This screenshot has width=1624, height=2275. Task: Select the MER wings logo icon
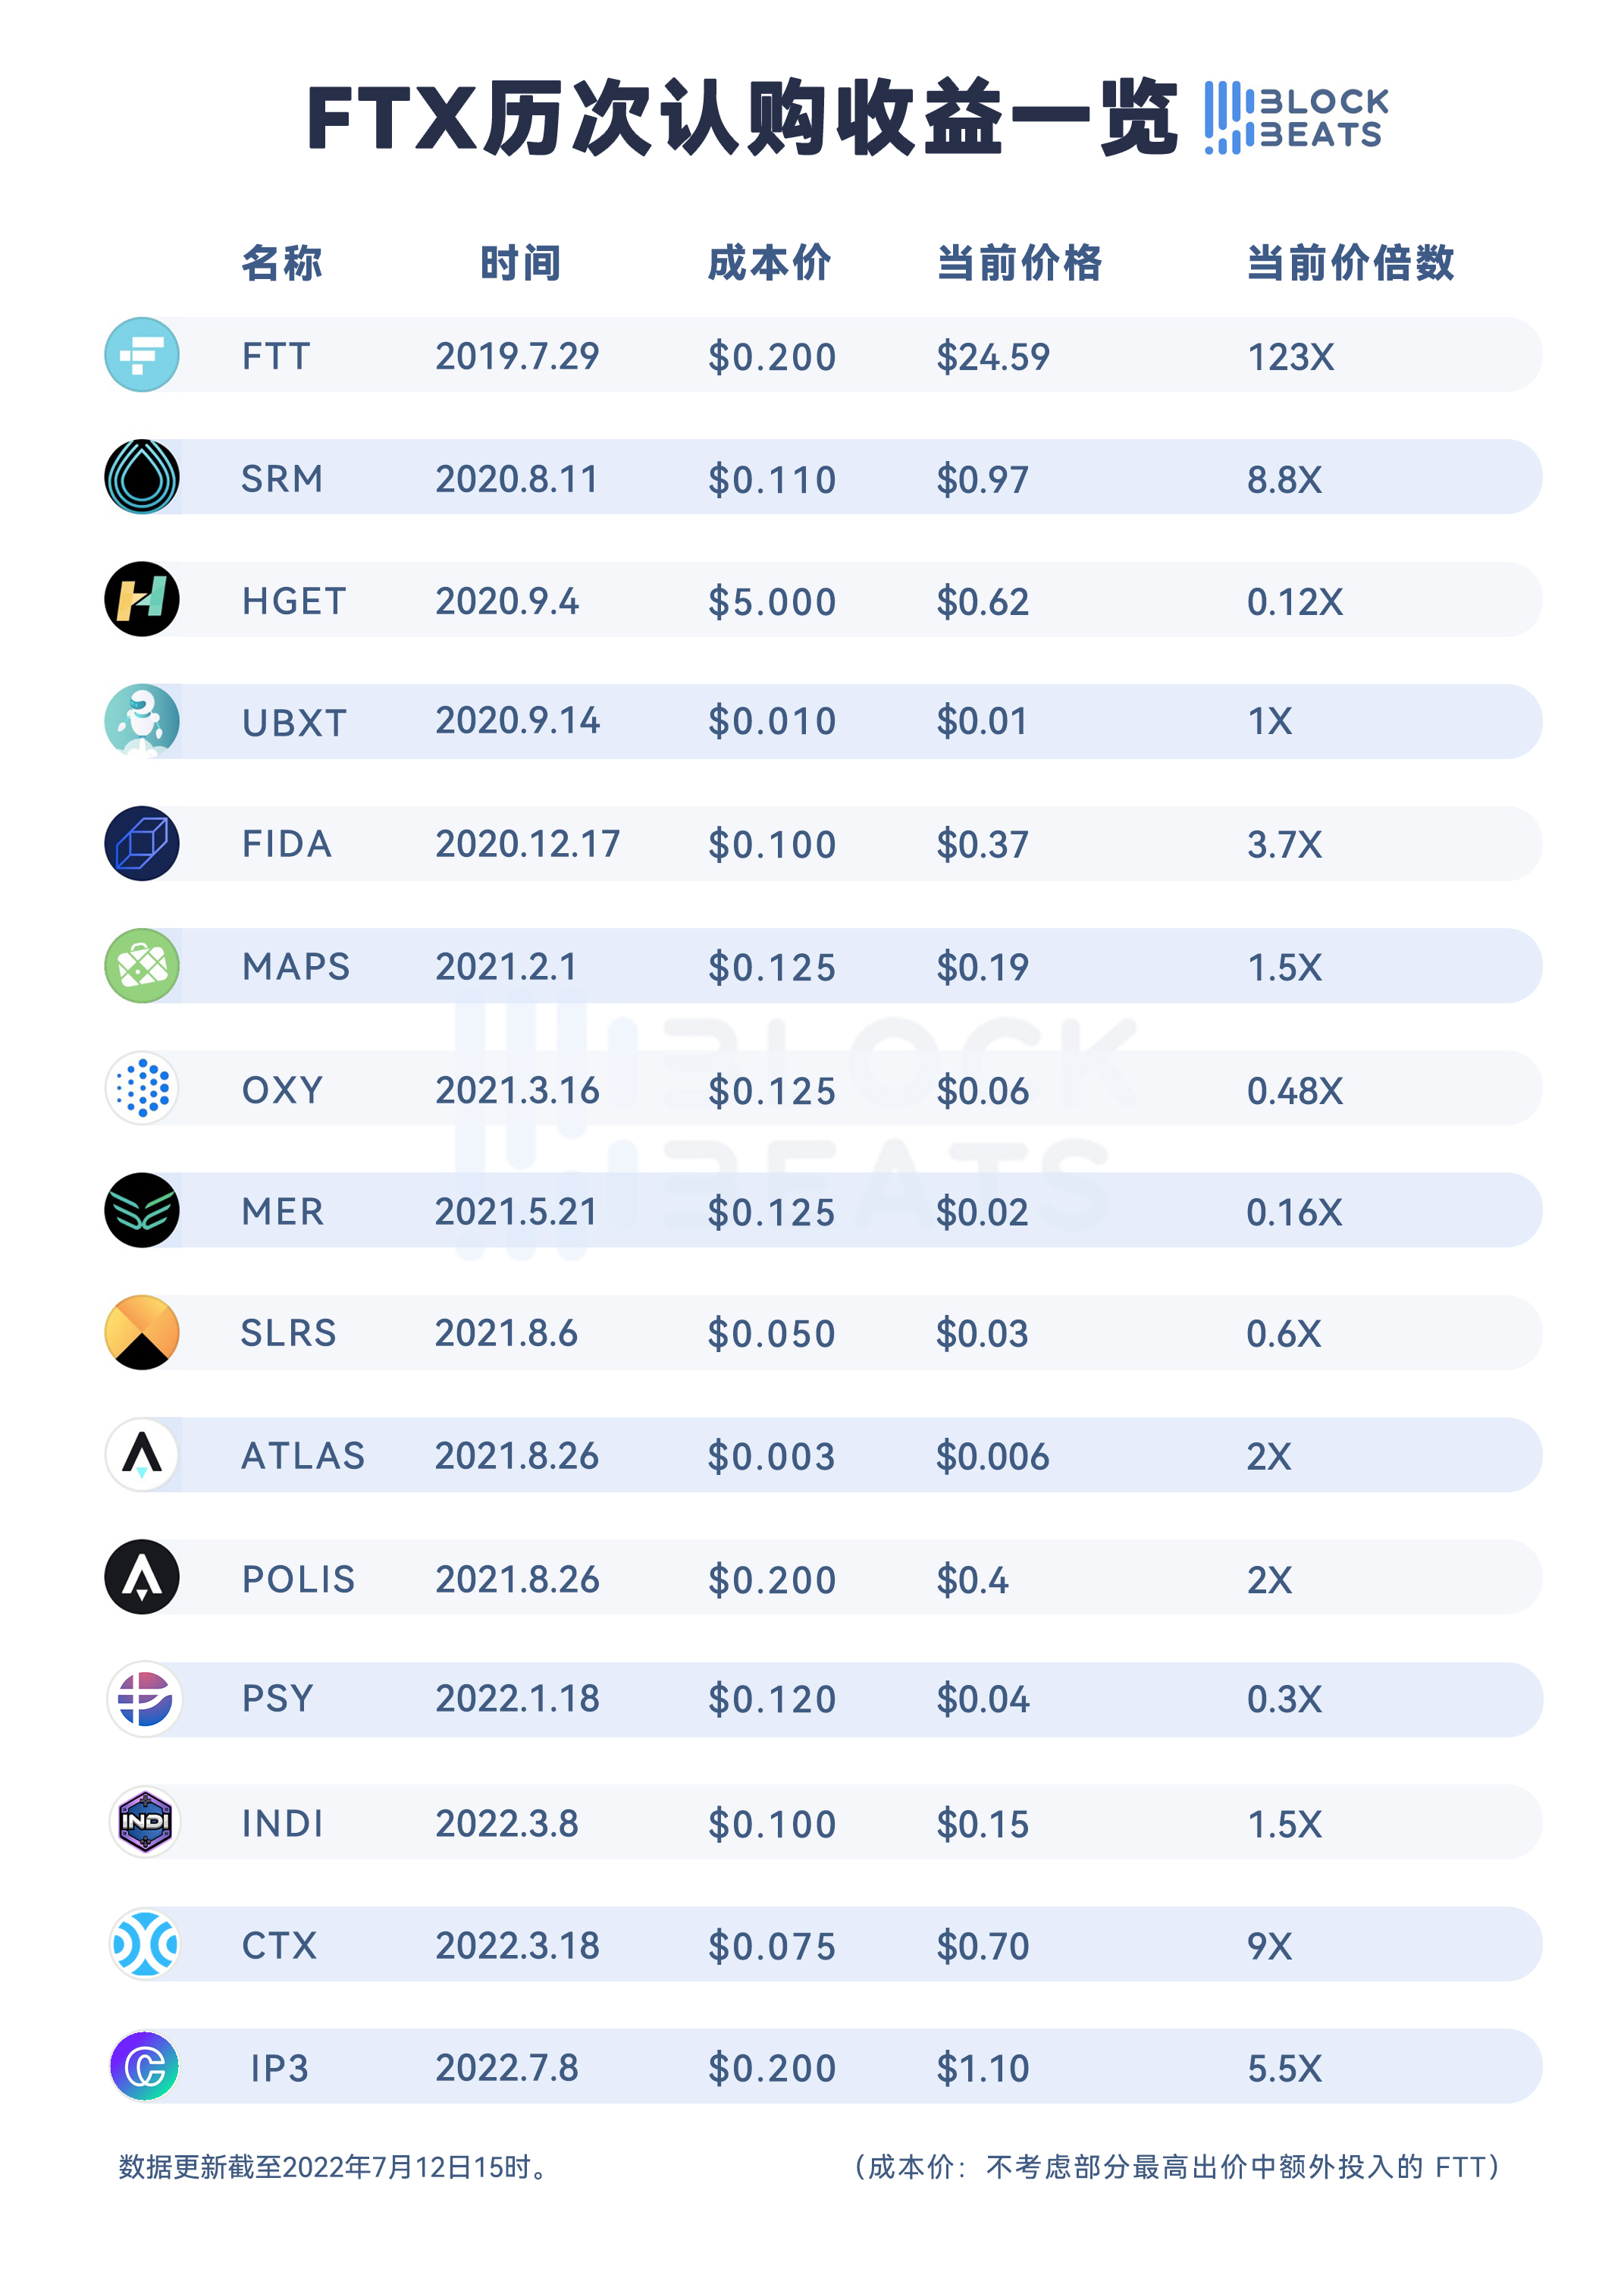[x=142, y=1210]
